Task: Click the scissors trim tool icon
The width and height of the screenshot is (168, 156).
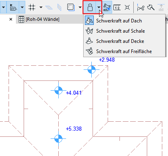Action: point(140,7)
